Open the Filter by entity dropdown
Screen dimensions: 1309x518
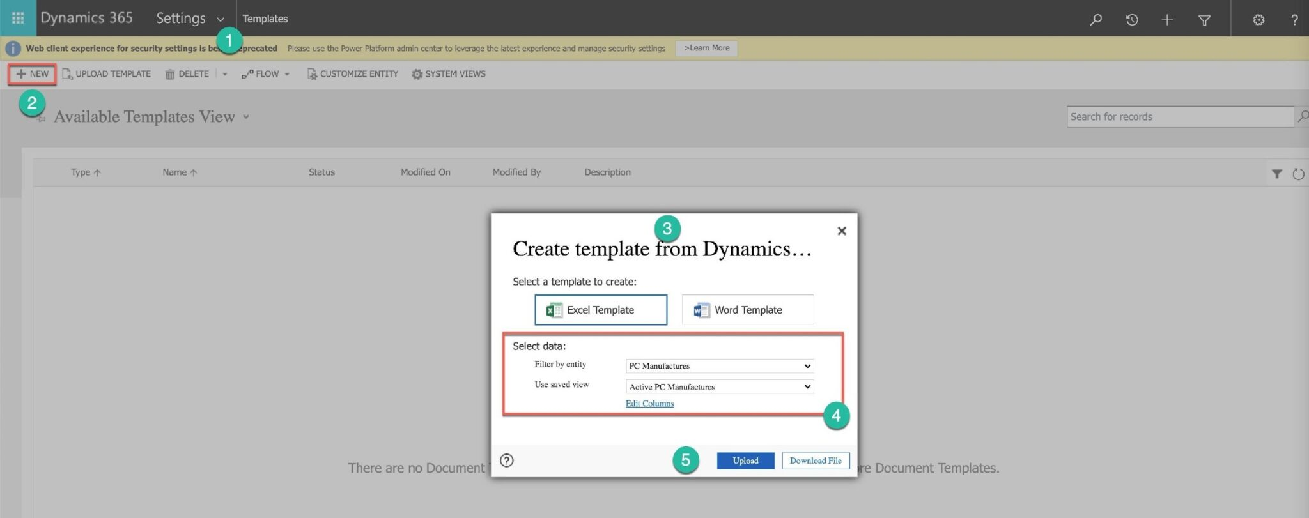[720, 366]
